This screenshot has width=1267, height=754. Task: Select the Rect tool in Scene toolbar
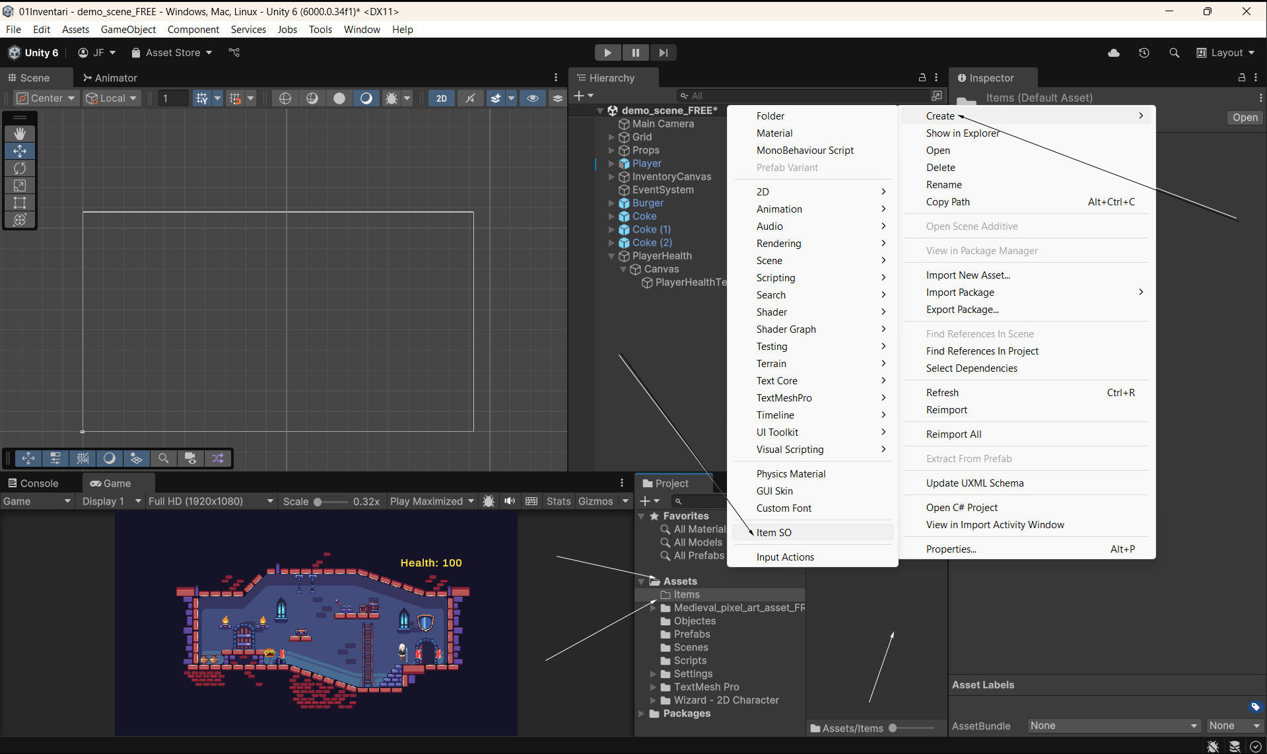[x=20, y=203]
